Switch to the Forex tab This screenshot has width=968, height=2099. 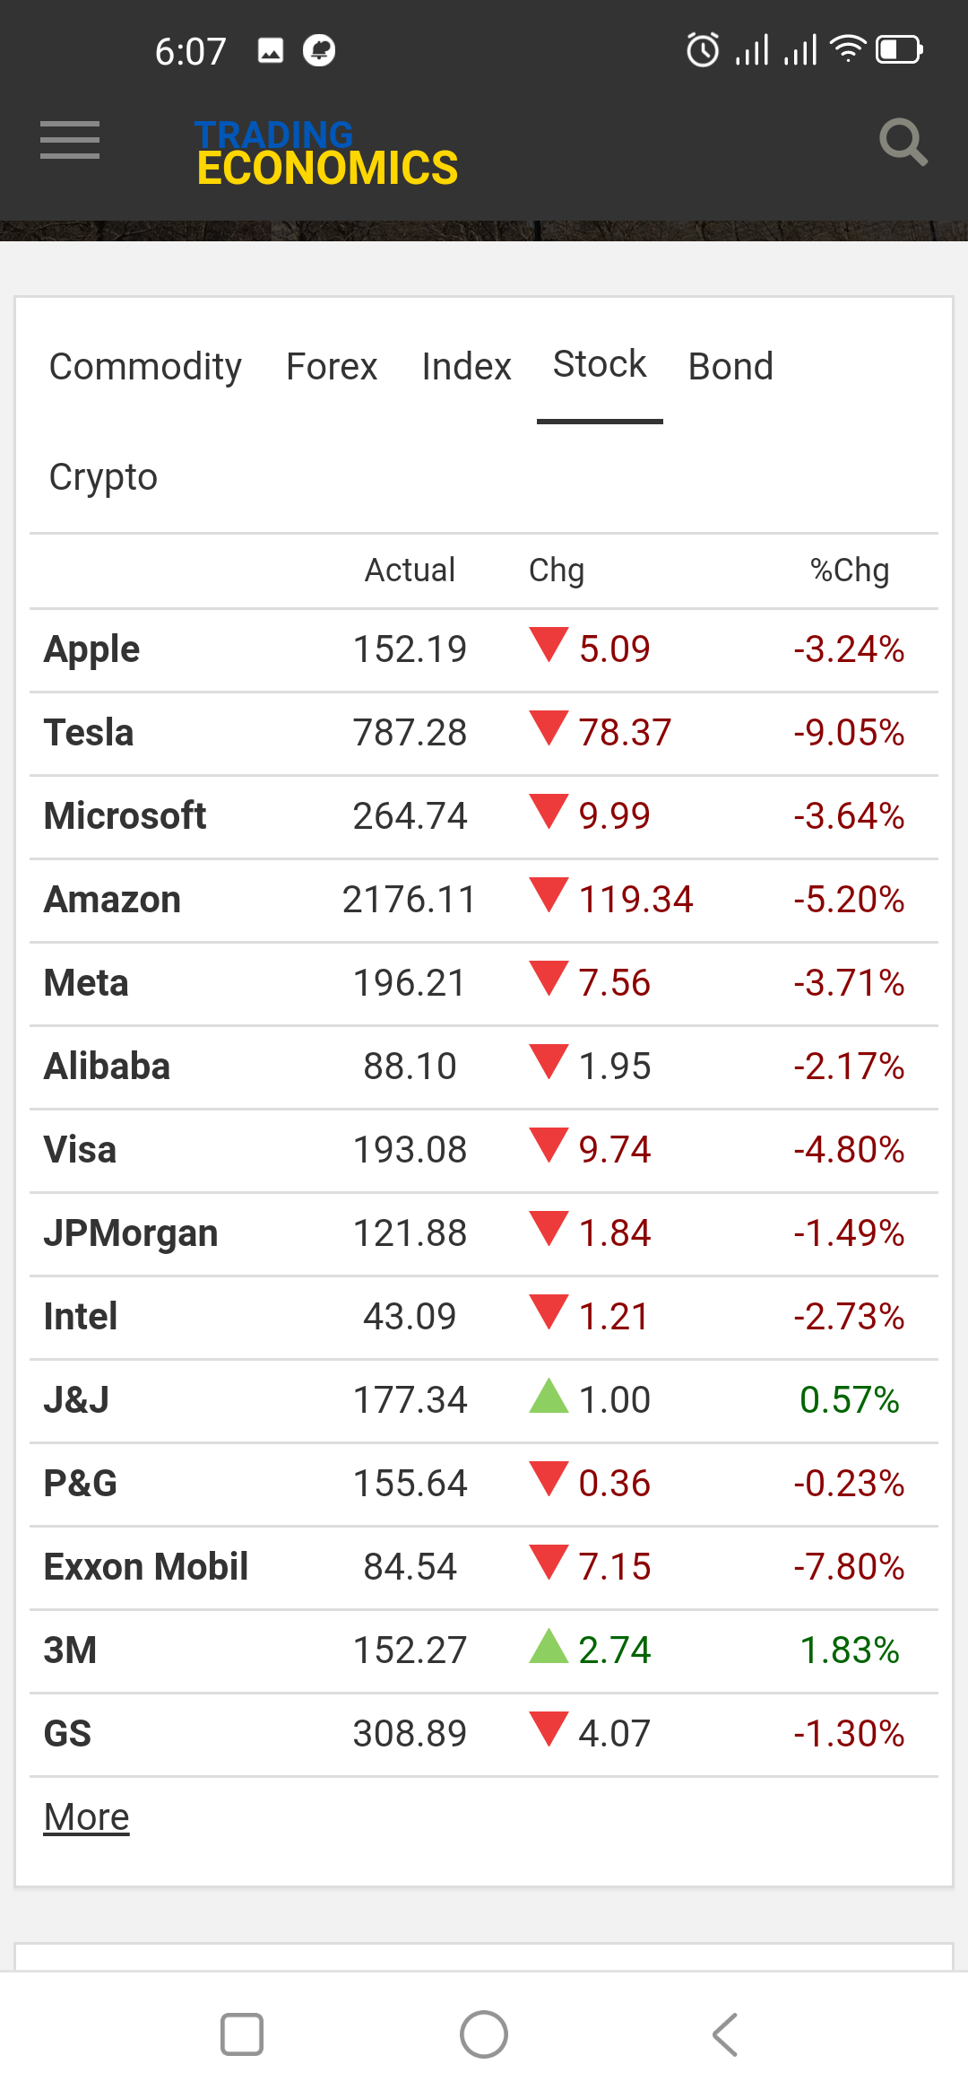click(x=332, y=367)
